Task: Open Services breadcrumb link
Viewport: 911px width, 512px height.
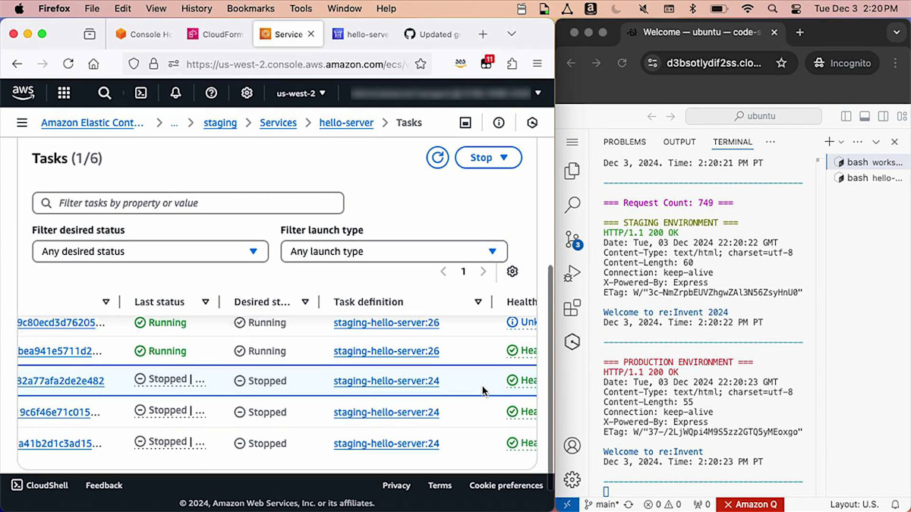Action: click(278, 123)
